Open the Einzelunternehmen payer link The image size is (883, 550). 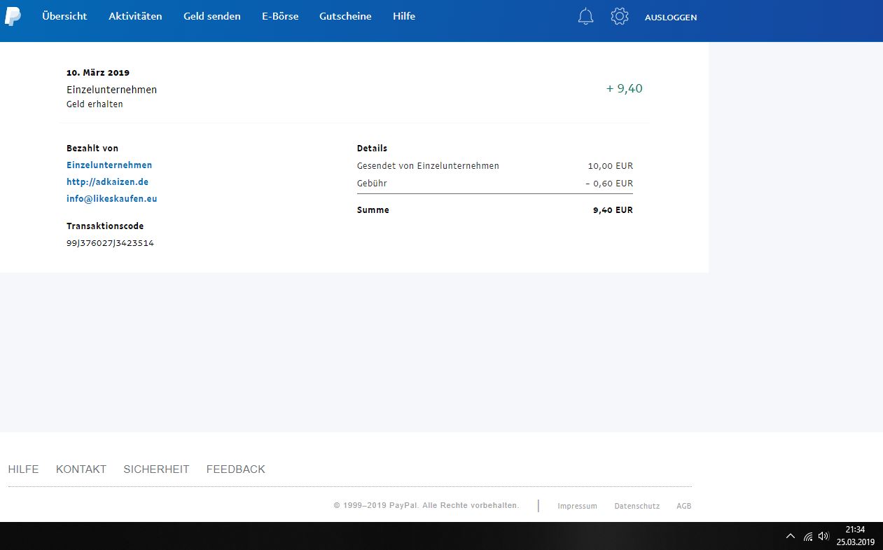109,165
